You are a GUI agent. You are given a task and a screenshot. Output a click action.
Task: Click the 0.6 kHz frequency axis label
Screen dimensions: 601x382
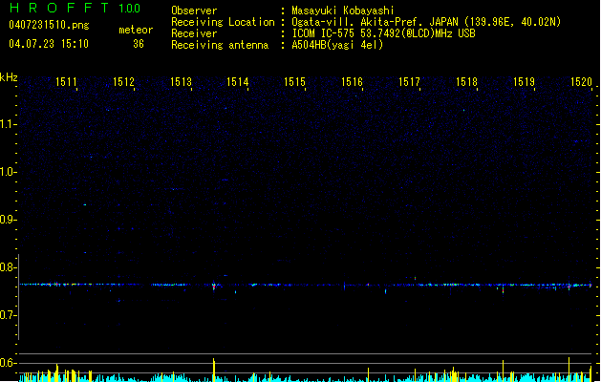tap(8, 363)
